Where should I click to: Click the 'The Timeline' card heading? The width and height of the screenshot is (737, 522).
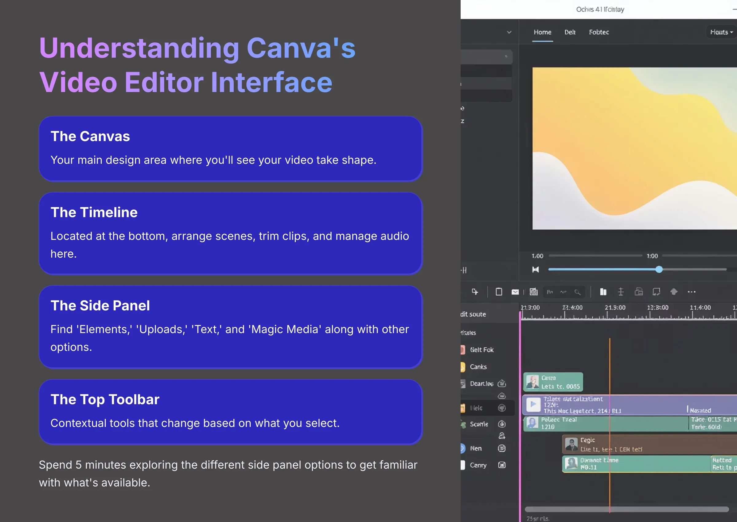[x=94, y=212]
